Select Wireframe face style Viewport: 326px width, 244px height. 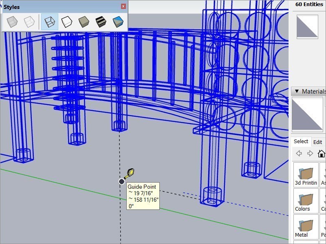coord(50,22)
